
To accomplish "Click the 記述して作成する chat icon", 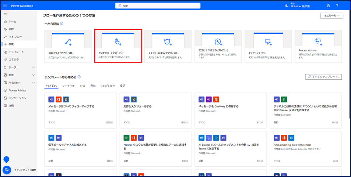I will pos(218,42).
